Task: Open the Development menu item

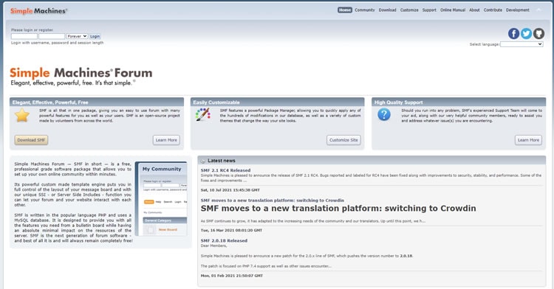Action: [x=517, y=10]
